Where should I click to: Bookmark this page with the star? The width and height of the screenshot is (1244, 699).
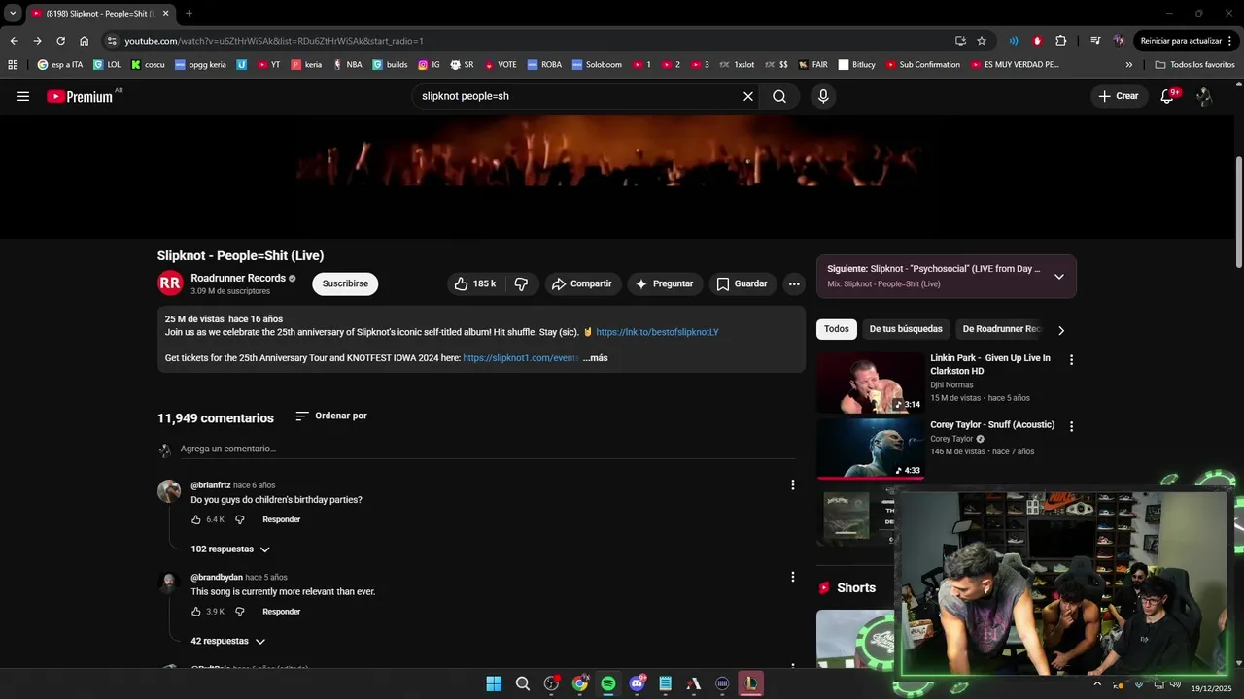(x=982, y=41)
